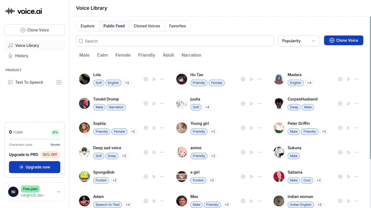Expand the +4 tags on Adam
This screenshot has width=371, height=208.
(x=128, y=205)
